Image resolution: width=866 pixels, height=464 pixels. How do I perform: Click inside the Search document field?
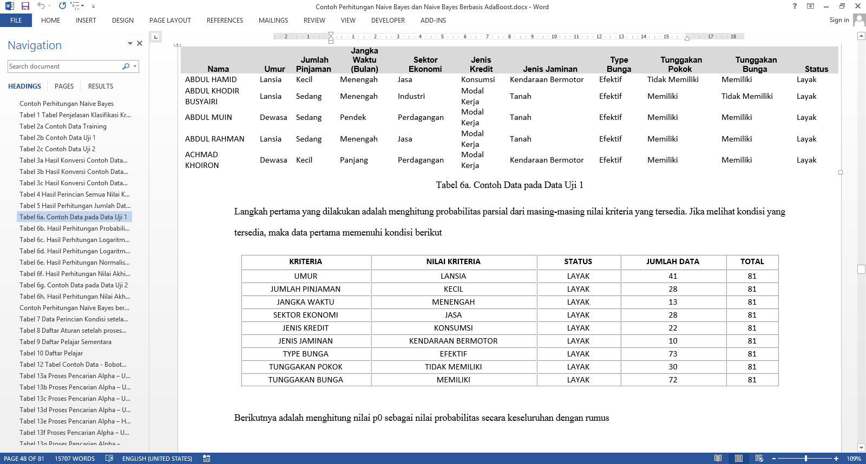[x=64, y=66]
